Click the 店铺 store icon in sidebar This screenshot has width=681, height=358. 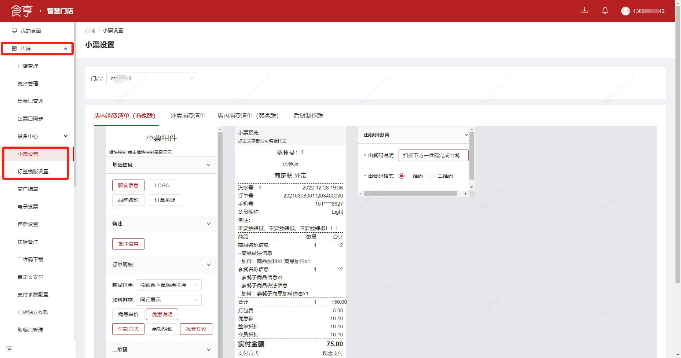[14, 48]
